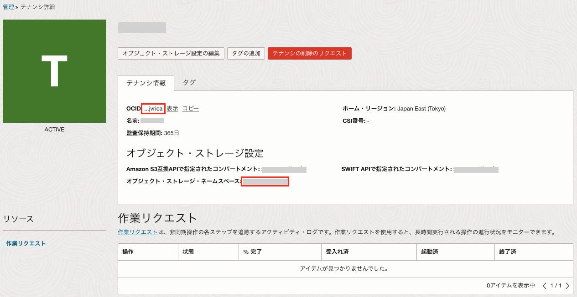Open the 作業リクエスト link in description text

(138, 232)
